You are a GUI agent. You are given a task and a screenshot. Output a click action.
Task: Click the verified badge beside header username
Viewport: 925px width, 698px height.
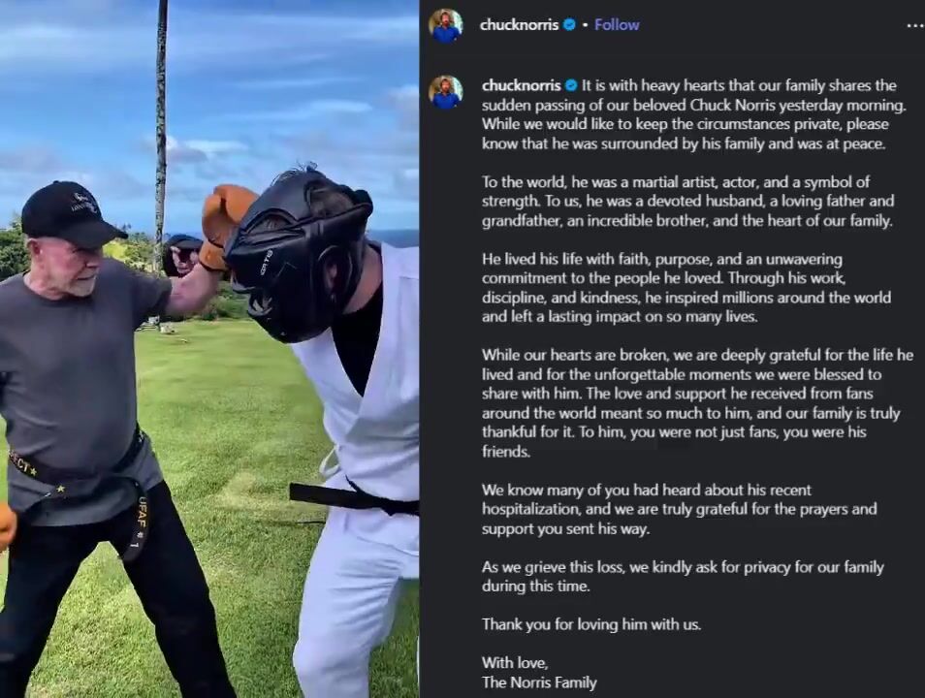[569, 25]
